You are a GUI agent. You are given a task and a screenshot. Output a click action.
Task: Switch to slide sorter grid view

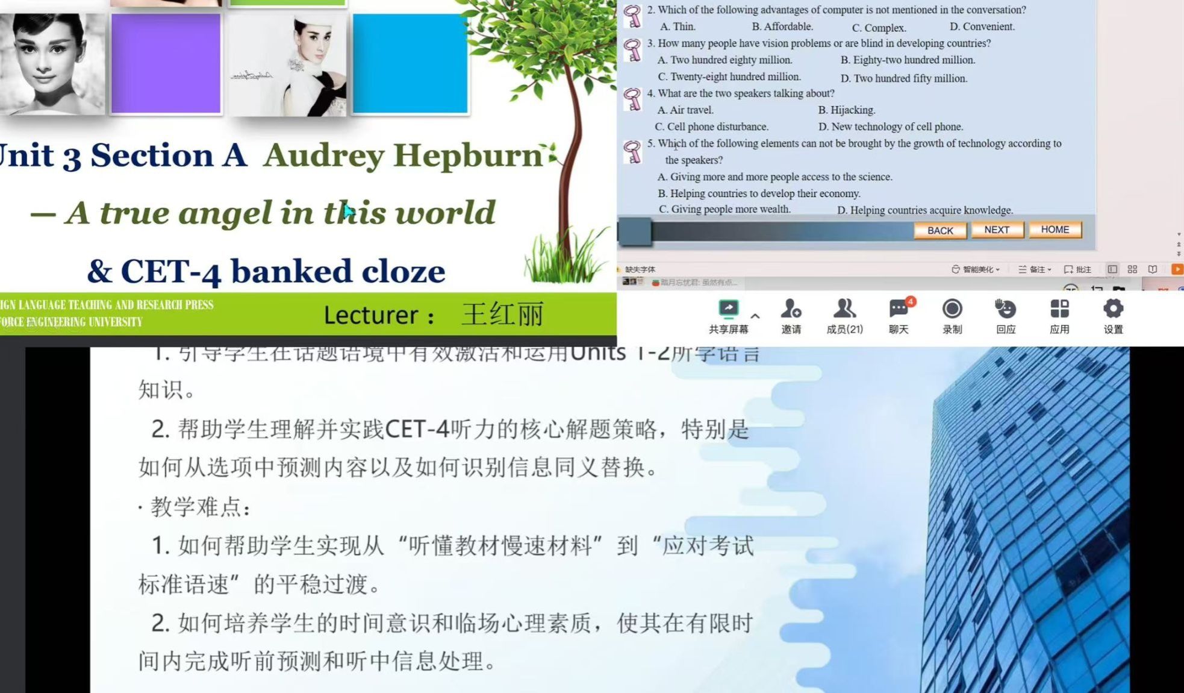(x=1132, y=269)
